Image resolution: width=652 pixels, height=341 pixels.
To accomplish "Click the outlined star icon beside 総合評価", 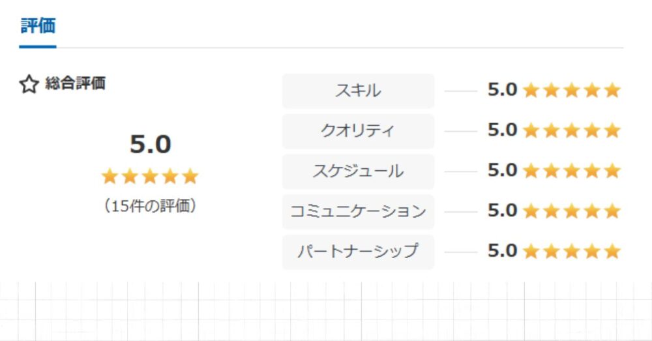I will pyautogui.click(x=29, y=84).
